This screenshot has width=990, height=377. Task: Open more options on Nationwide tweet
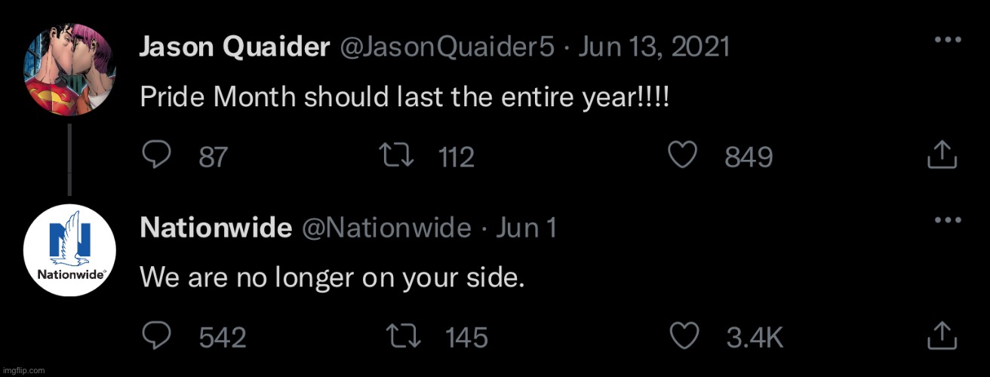[x=943, y=220]
